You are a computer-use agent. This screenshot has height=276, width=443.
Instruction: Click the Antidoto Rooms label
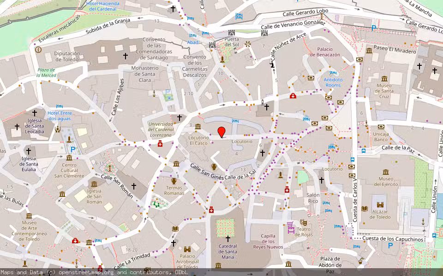pyautogui.click(x=333, y=83)
